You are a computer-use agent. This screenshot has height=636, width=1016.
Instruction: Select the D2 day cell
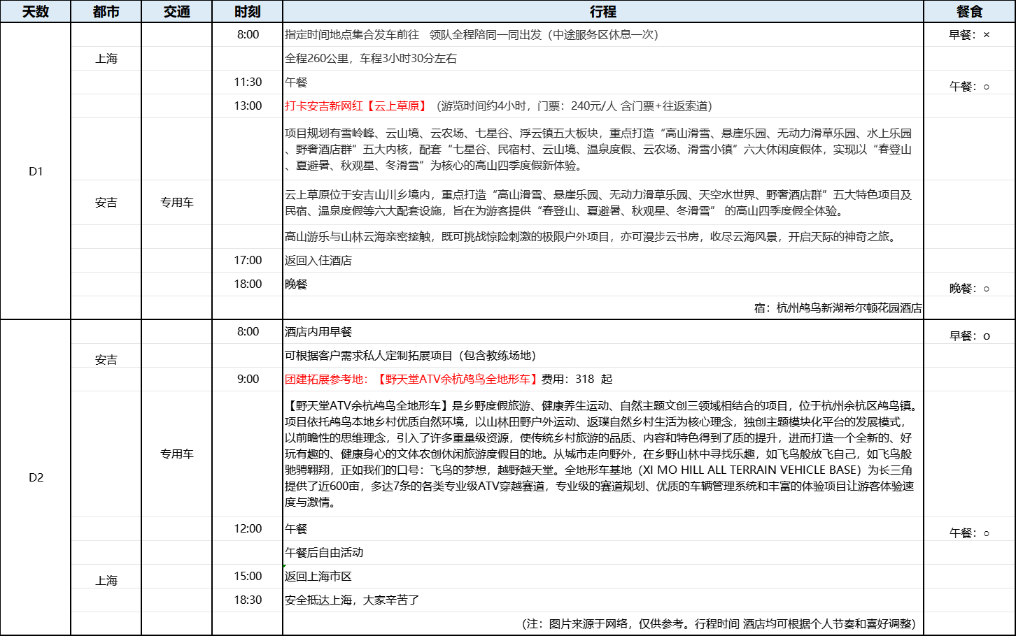click(x=36, y=477)
